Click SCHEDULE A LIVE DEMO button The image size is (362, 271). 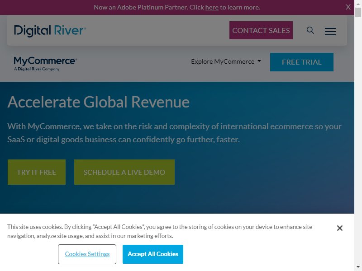[x=124, y=172]
